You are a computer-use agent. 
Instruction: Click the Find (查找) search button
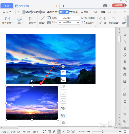pyautogui.click(x=85, y=12)
